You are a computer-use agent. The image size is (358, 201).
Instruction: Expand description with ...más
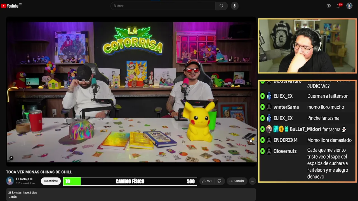tap(13, 197)
